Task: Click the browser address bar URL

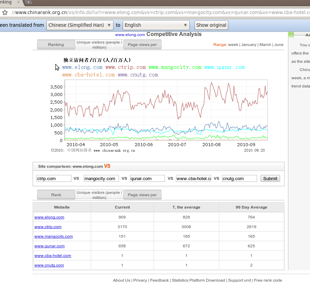Action: 160,12
